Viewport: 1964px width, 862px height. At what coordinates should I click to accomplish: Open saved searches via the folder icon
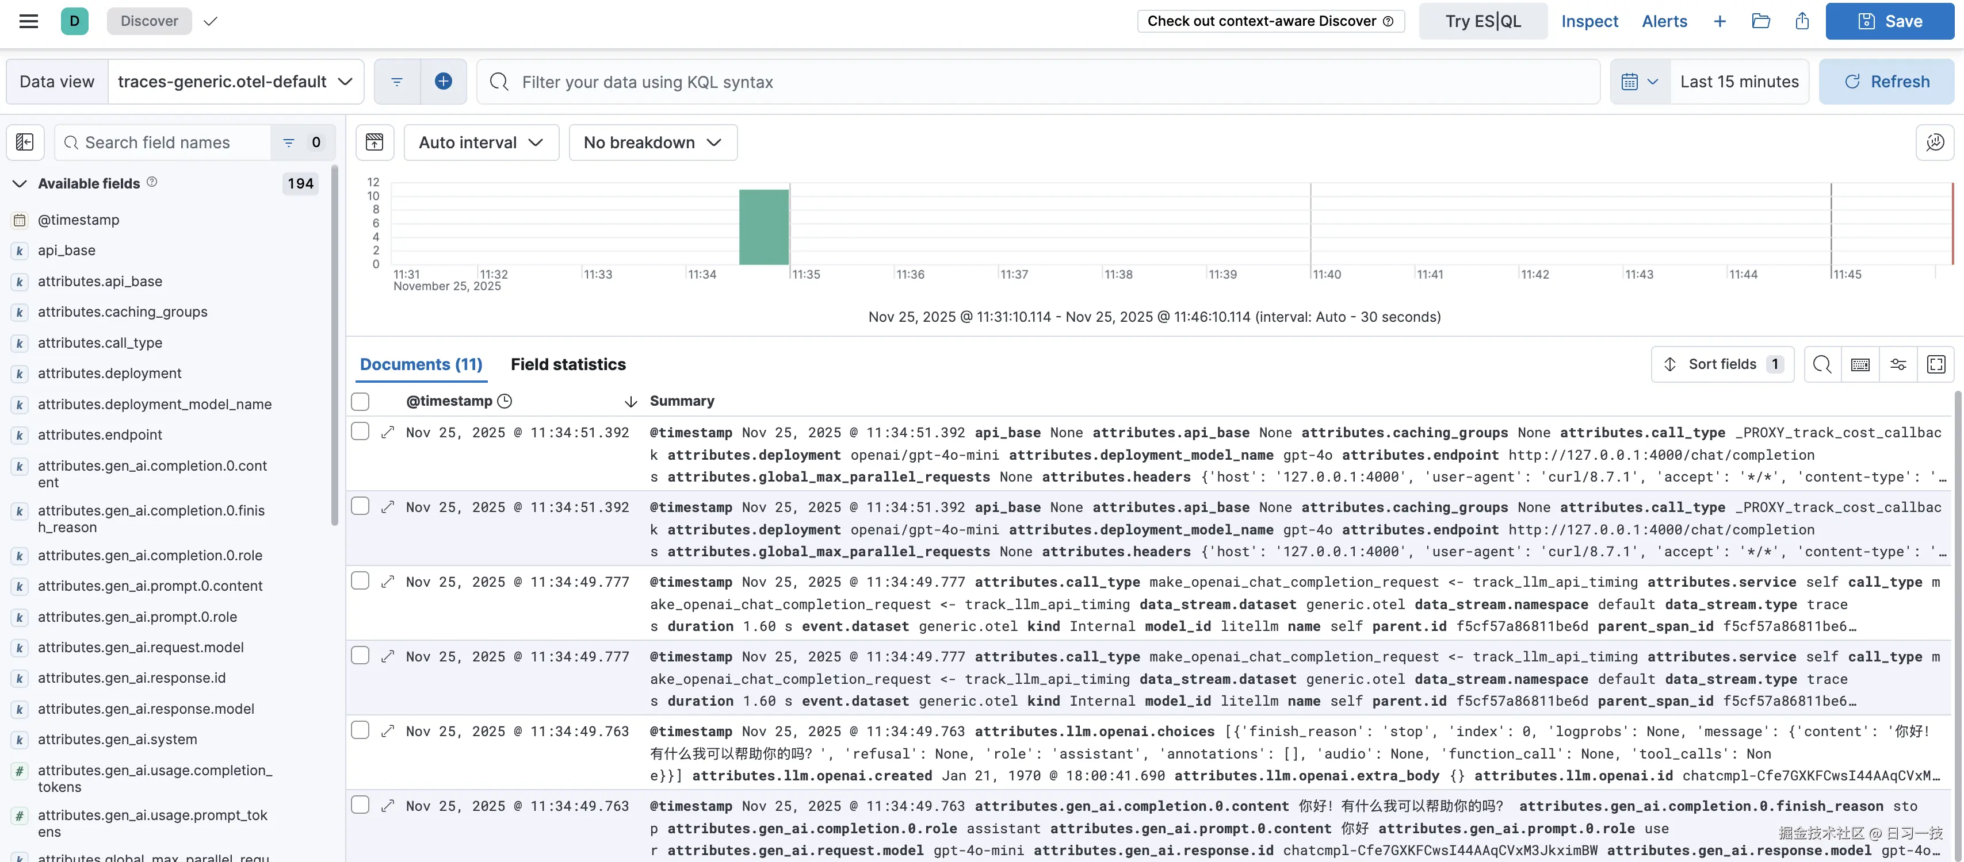coord(1761,21)
